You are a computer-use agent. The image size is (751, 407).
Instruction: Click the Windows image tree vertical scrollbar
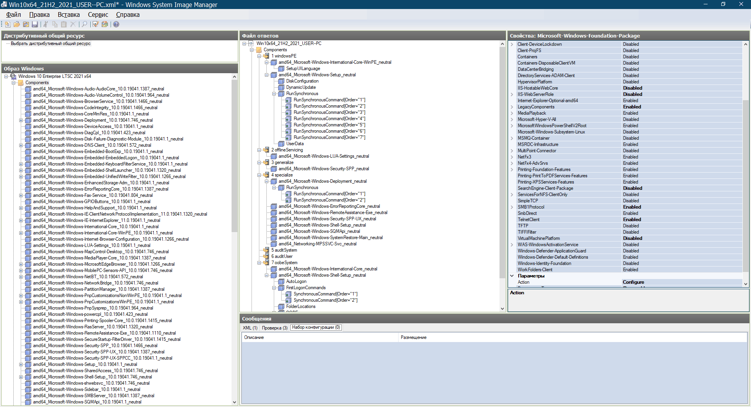(x=234, y=157)
